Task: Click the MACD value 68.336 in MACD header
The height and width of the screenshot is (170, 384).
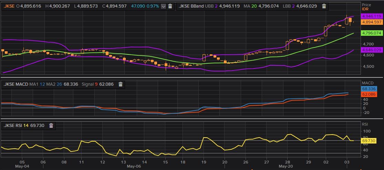Action: click(71, 84)
